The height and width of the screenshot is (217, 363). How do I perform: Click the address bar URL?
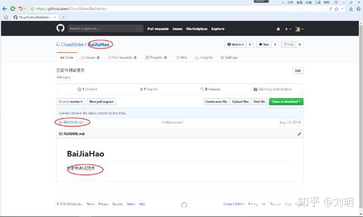pyautogui.click(x=71, y=9)
